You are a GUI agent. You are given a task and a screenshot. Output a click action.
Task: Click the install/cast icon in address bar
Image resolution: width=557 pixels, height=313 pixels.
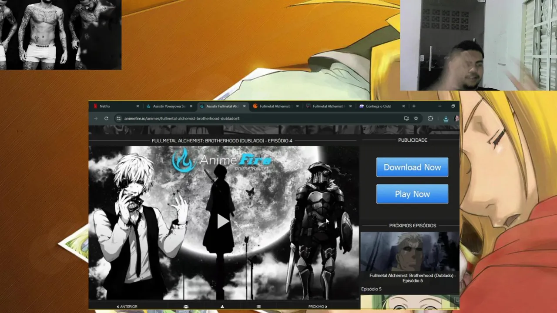coord(406,118)
